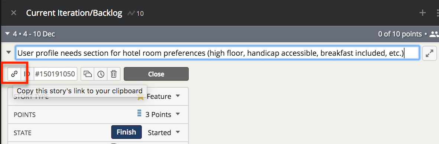Delete the story with the trash icon
The width and height of the screenshot is (439, 144).
tap(113, 74)
